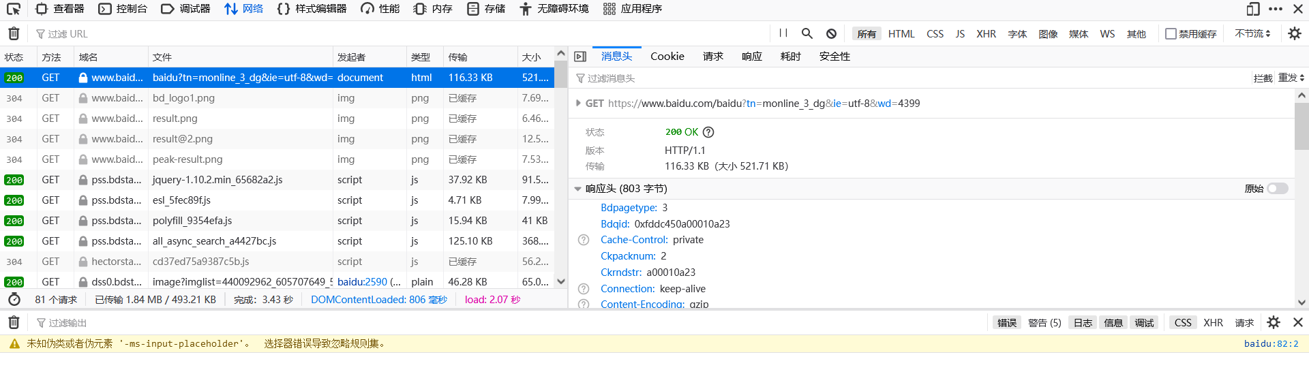Image resolution: width=1309 pixels, height=374 pixels.
Task: Pause network recording
Action: coord(783,33)
